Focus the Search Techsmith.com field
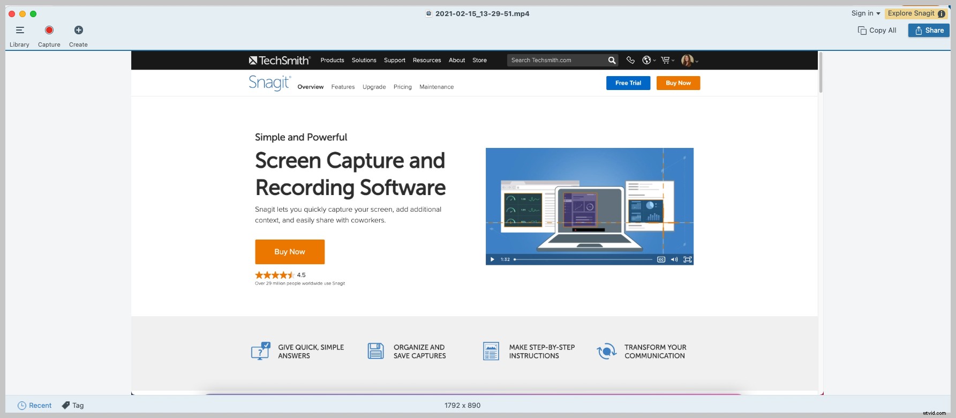956x418 pixels. coord(557,61)
